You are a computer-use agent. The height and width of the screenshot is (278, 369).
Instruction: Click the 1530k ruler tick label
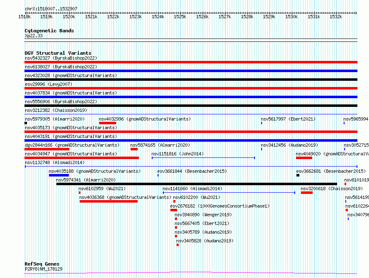tap(291, 17)
